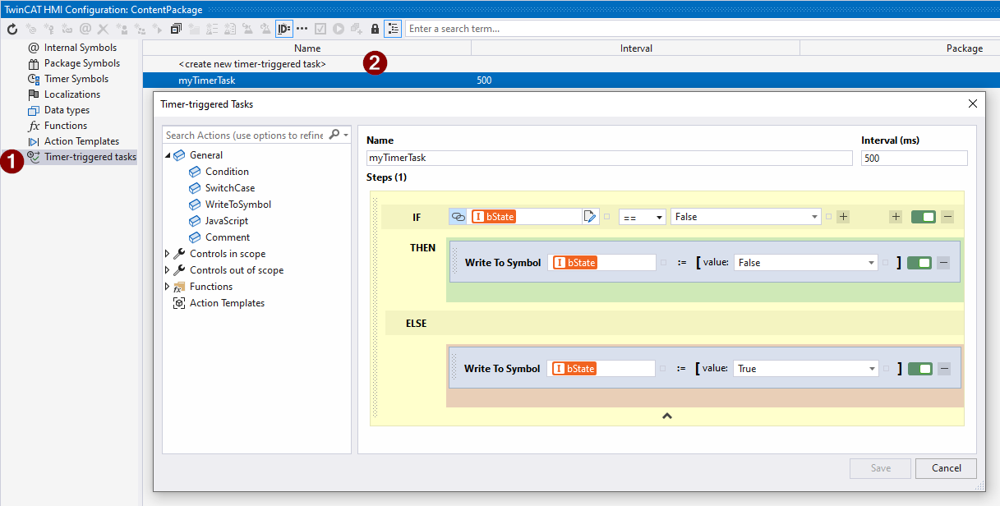Click the outline view icon at toolbar end
Viewport: 1000px width, 506px height.
coord(395,29)
